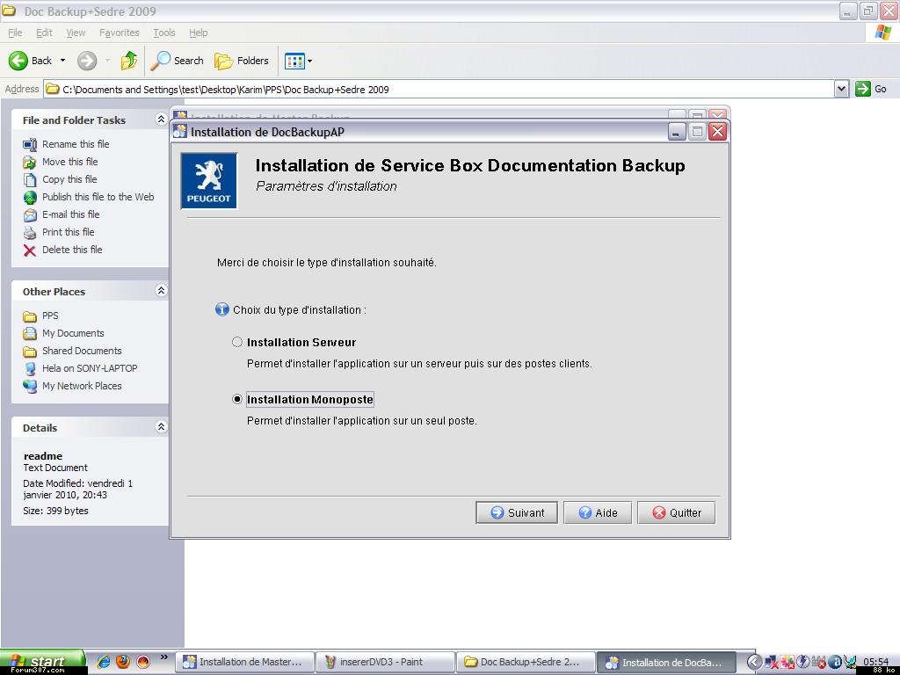Viewport: 900px width, 675px height.
Task: Collapse the File and Folder Tasks panel
Action: click(x=162, y=119)
